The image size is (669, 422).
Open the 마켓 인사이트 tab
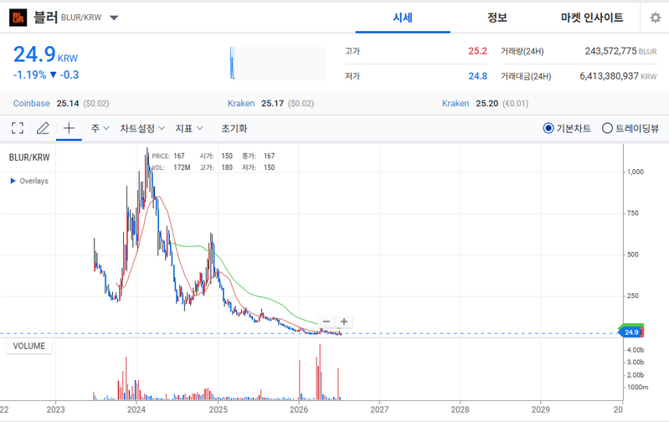pyautogui.click(x=592, y=18)
